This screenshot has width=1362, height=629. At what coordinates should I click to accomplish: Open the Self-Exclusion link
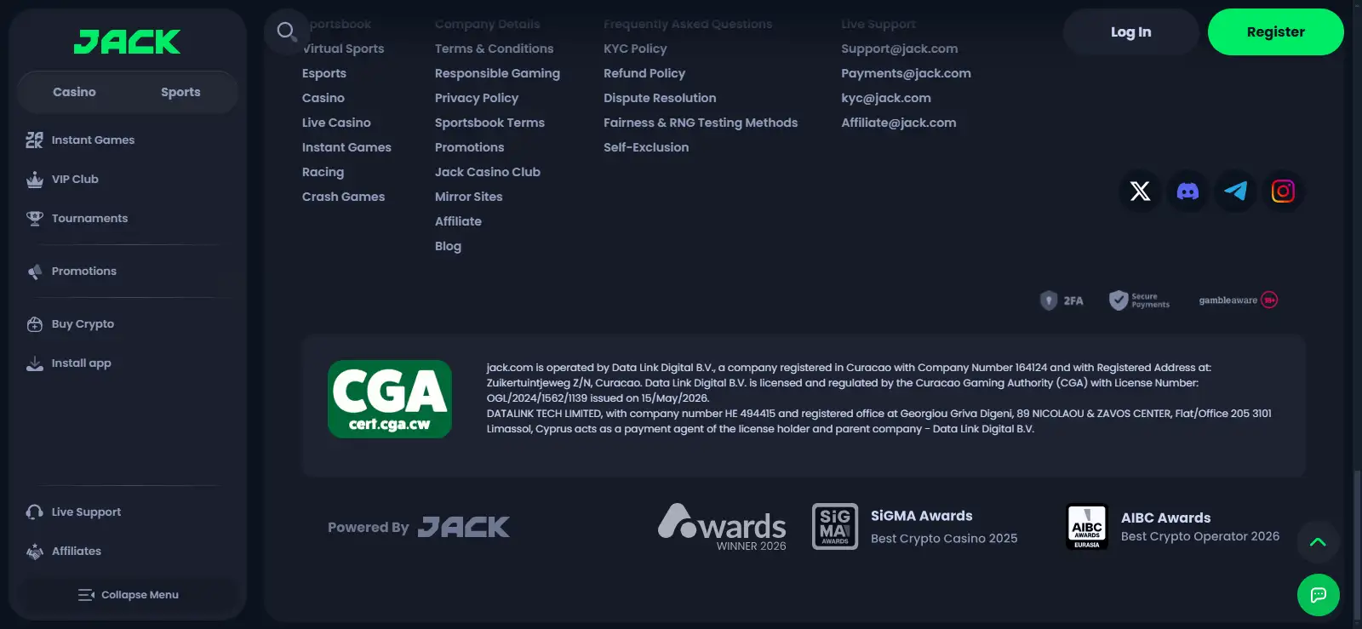click(646, 147)
